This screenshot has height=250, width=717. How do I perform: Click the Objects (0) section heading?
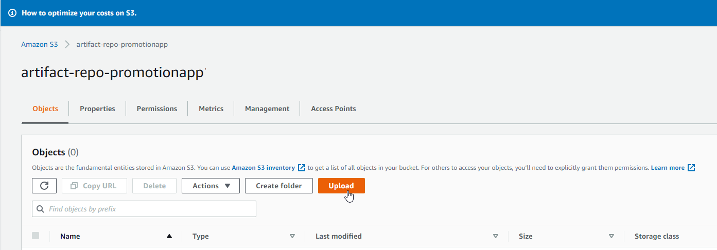55,152
